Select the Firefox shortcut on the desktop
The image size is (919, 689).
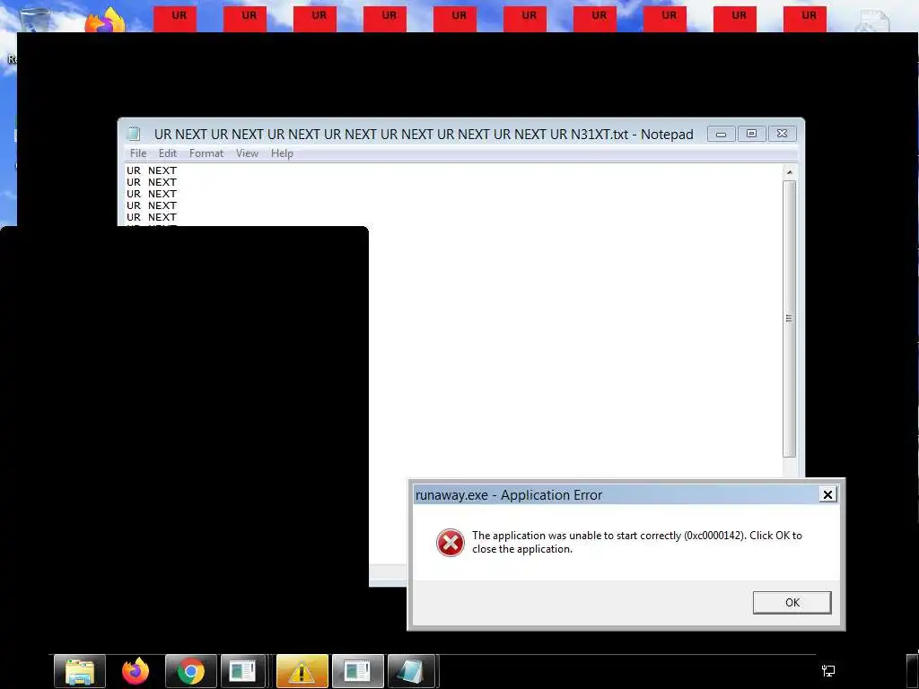(x=106, y=20)
